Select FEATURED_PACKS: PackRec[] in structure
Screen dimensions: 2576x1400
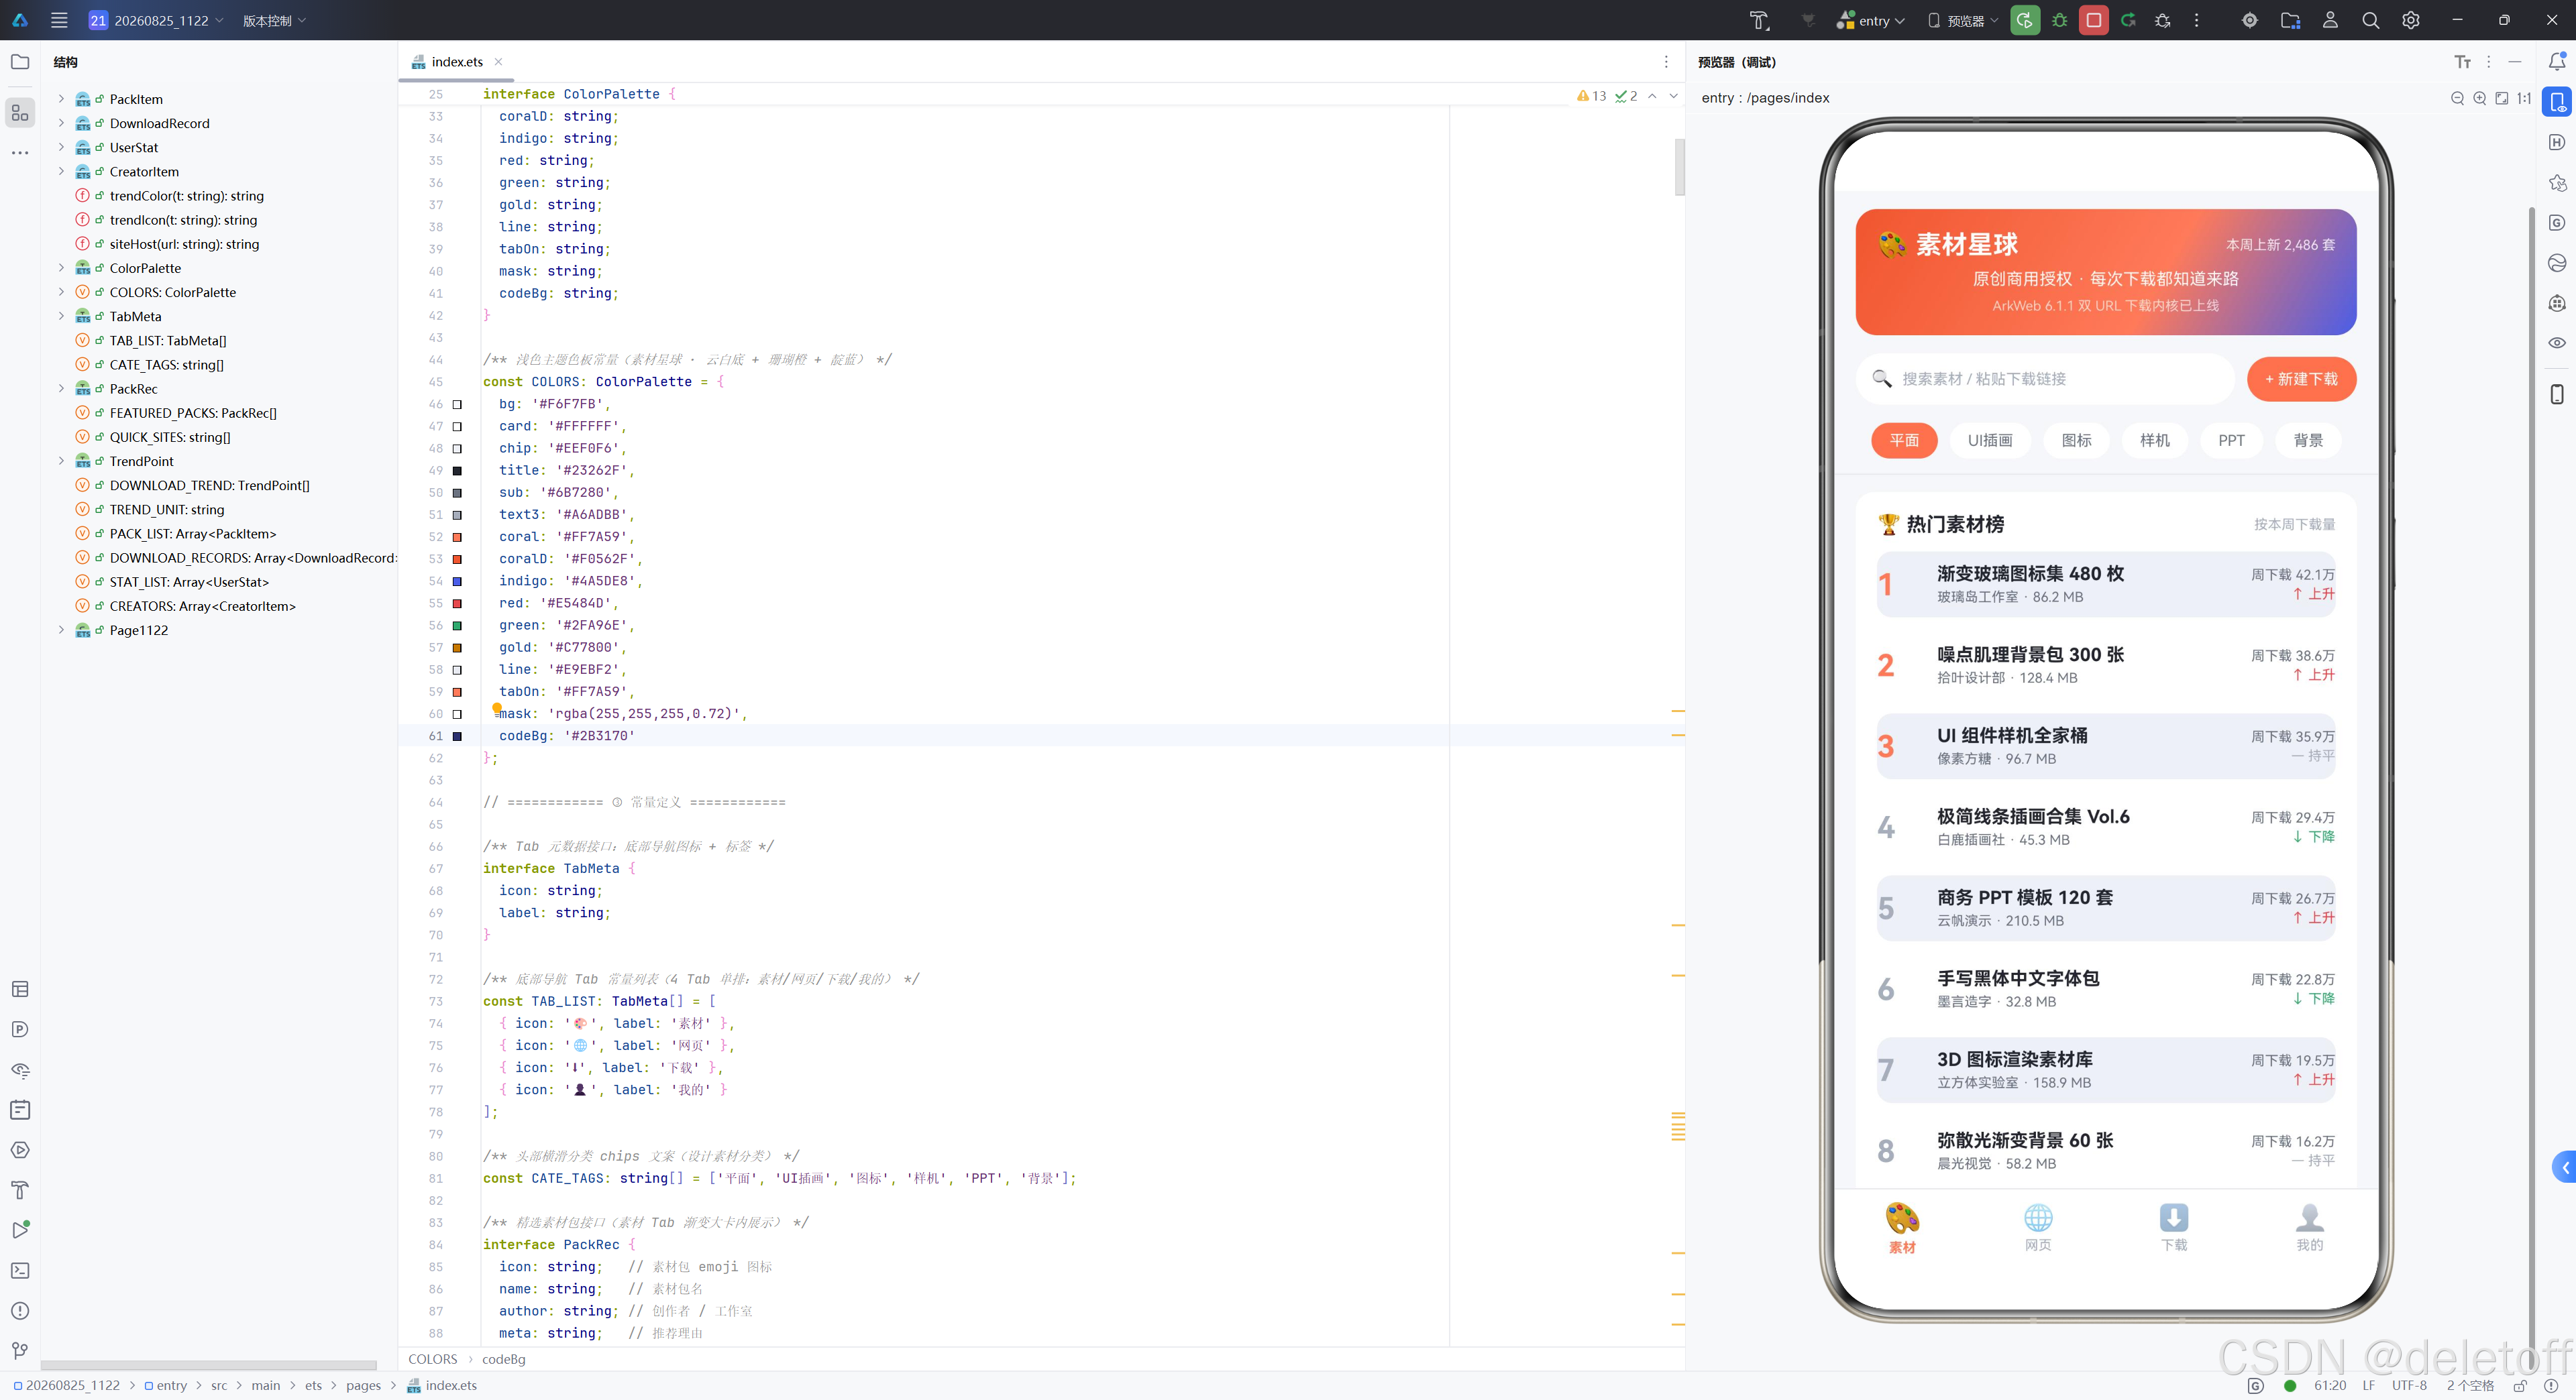click(x=192, y=413)
